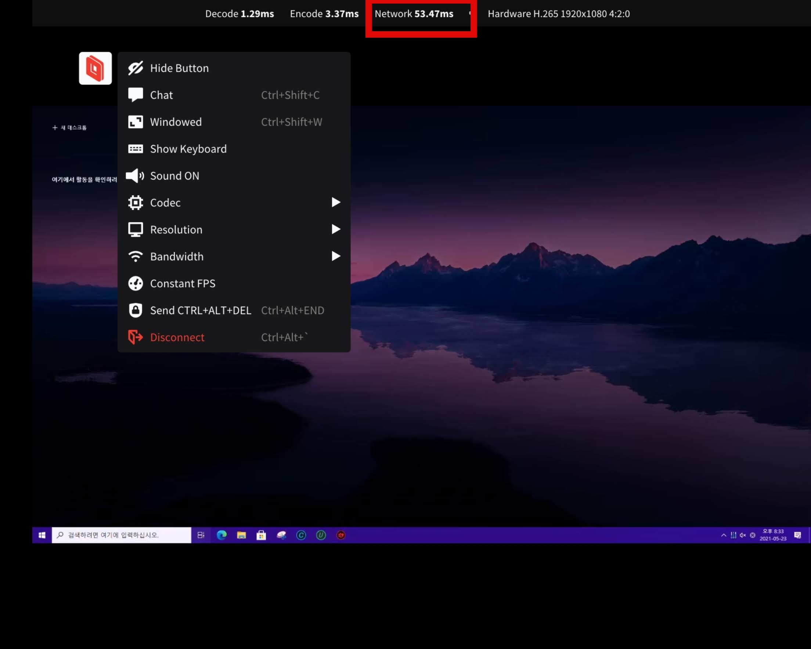
Task: Open the Windows Start menu
Action: tap(42, 535)
